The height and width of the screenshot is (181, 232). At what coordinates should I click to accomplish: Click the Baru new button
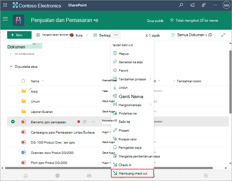click(19, 35)
